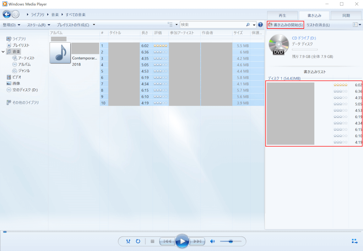Screen dimensions: 363x251
Task: Click rating stars of track 1
Action: (x=160, y=45)
